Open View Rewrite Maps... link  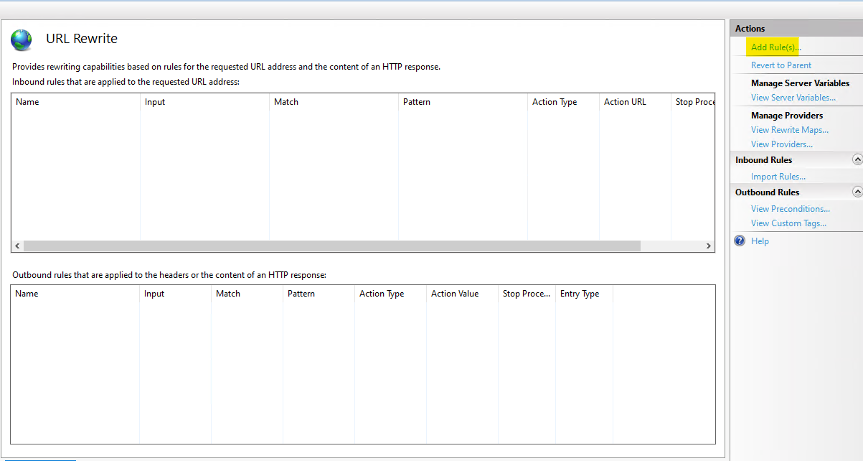[790, 130]
